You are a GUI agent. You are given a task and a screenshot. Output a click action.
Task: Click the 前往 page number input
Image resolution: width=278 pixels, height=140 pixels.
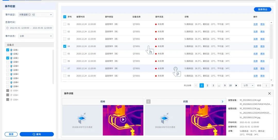[266, 86]
